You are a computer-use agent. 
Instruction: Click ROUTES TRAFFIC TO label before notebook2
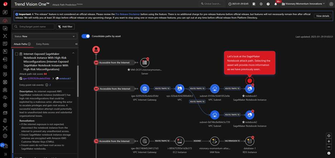point(232,115)
